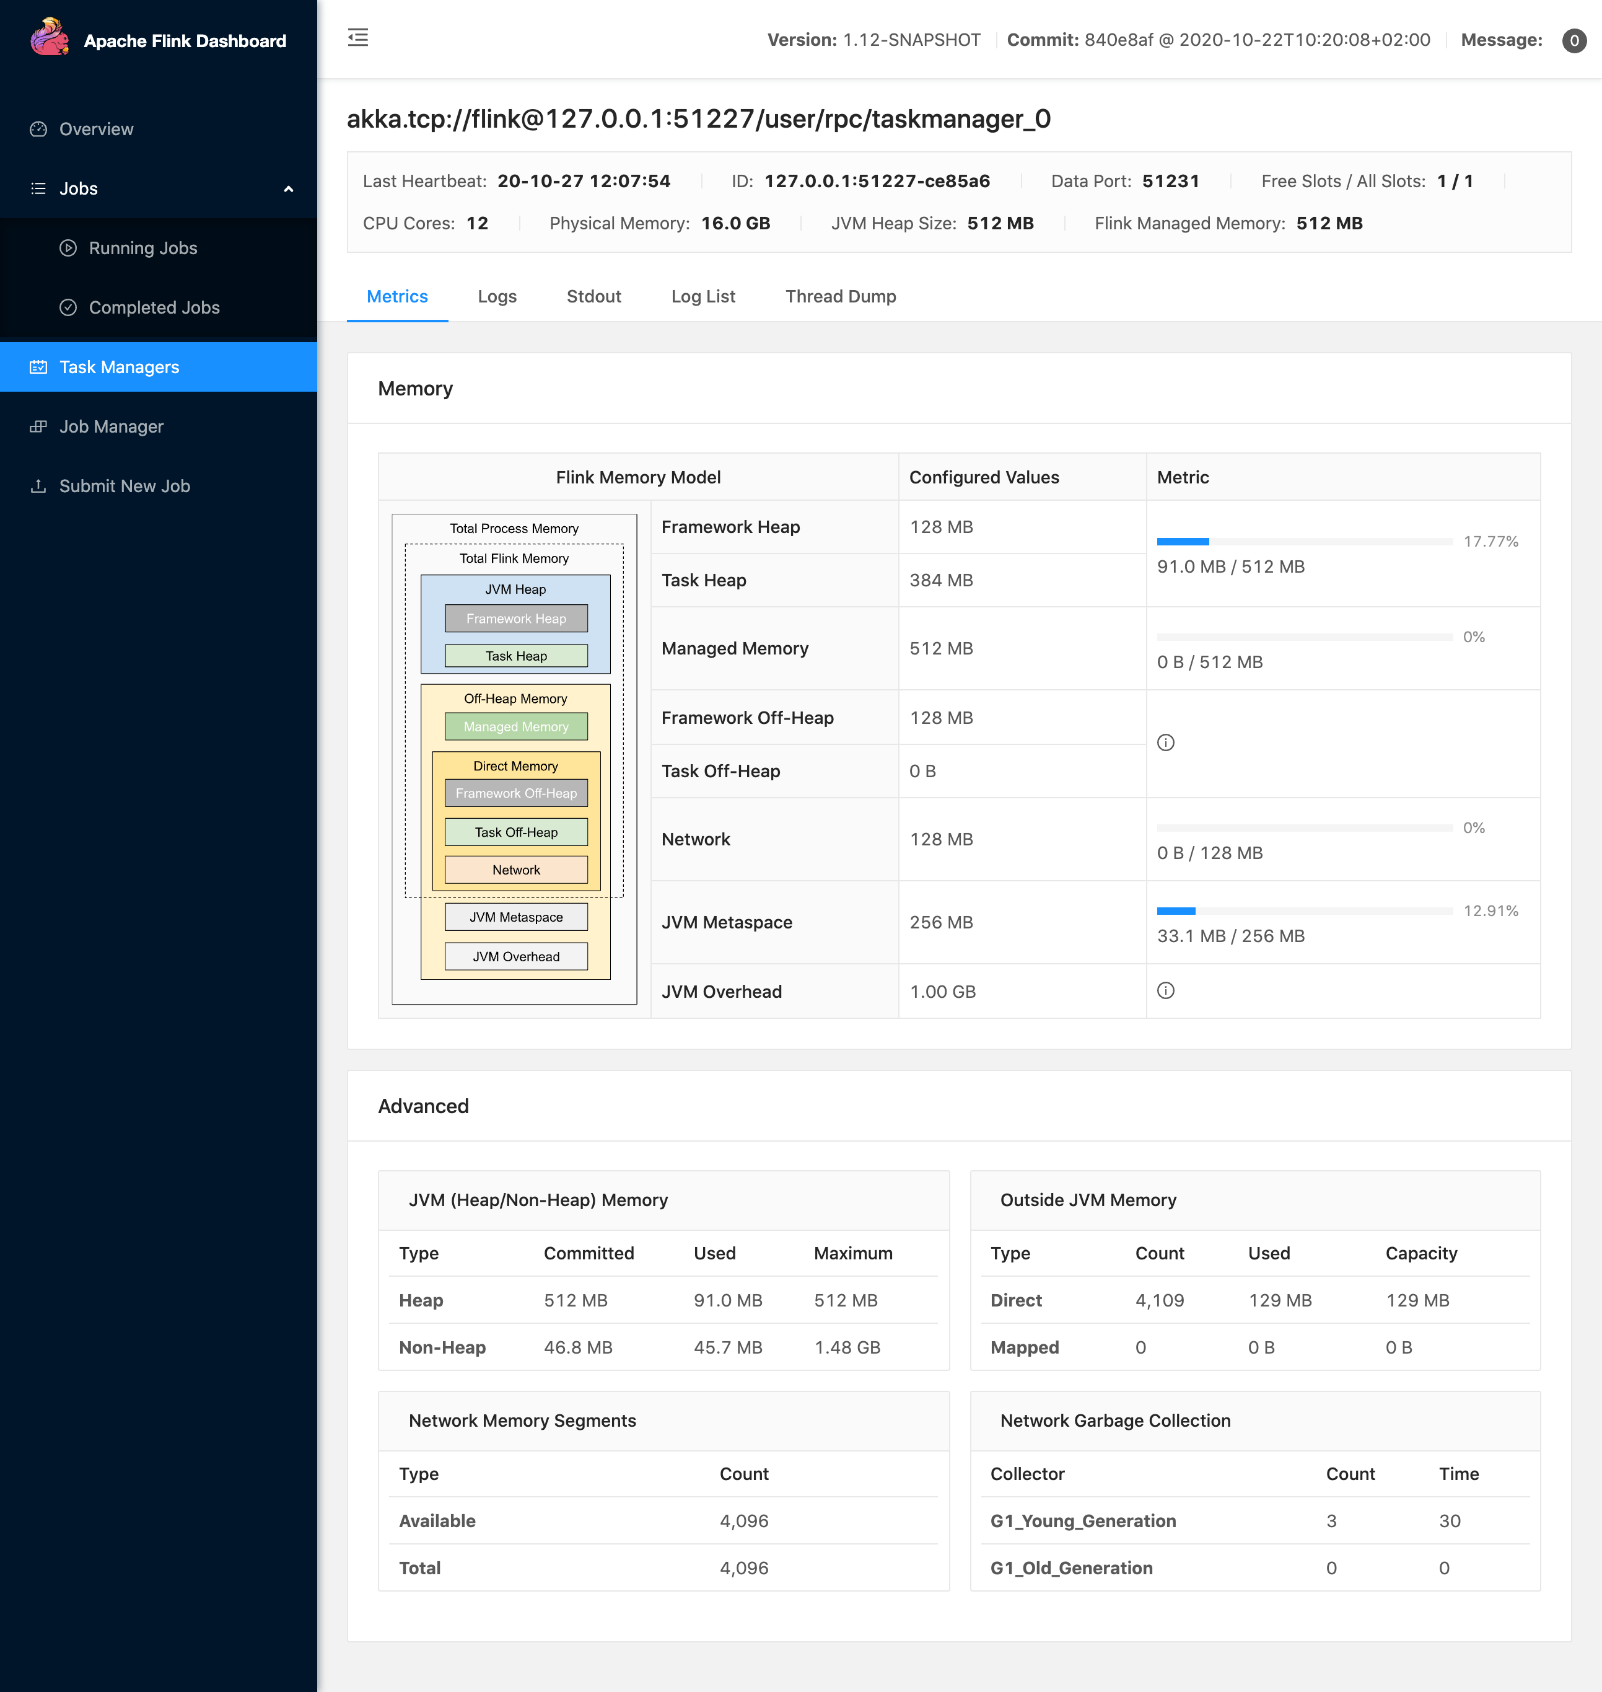The height and width of the screenshot is (1692, 1602).
Task: Click the Message count badge
Action: click(x=1574, y=40)
